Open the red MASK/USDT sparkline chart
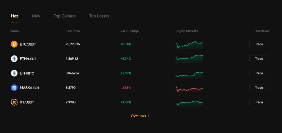The height and width of the screenshot is (133, 282). pos(189,89)
